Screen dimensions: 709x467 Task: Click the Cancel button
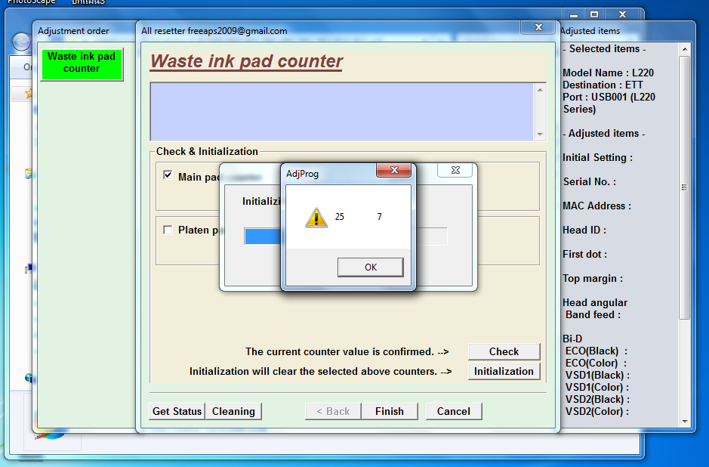(x=454, y=411)
